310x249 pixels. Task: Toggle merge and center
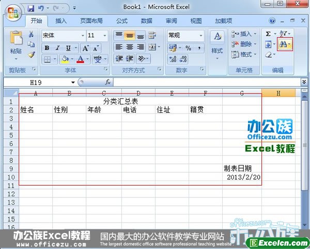[x=152, y=47]
